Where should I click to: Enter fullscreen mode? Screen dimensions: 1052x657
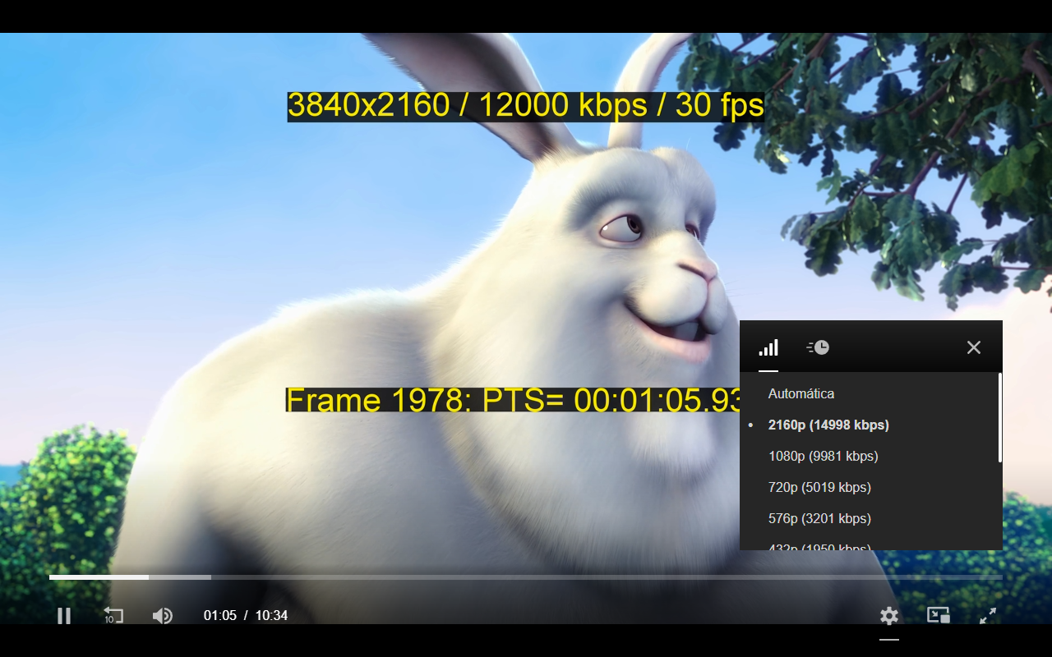click(987, 615)
